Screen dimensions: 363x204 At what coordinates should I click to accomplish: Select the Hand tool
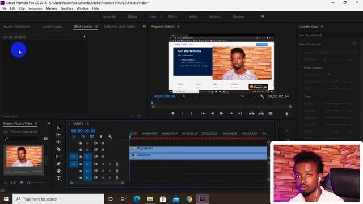pos(58,171)
